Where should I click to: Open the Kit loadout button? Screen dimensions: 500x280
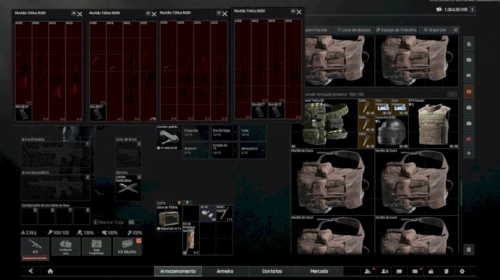[x=34, y=246]
